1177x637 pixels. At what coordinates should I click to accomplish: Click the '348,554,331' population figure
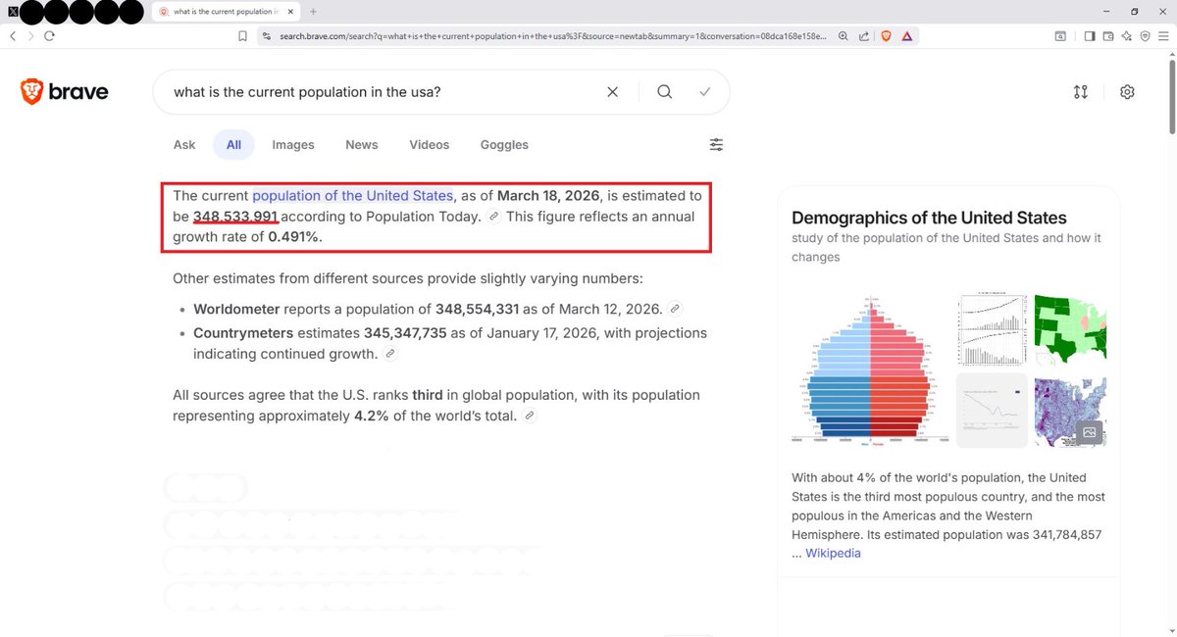(477, 309)
